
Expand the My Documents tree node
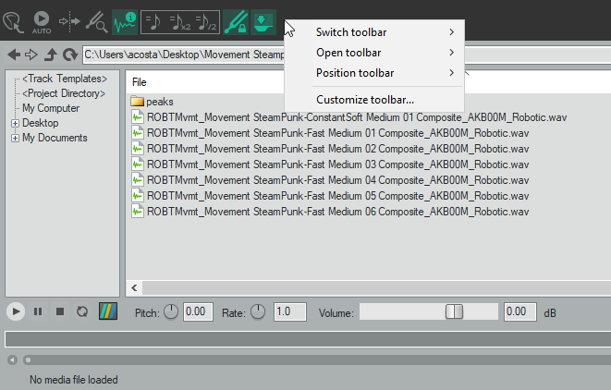[x=15, y=138]
